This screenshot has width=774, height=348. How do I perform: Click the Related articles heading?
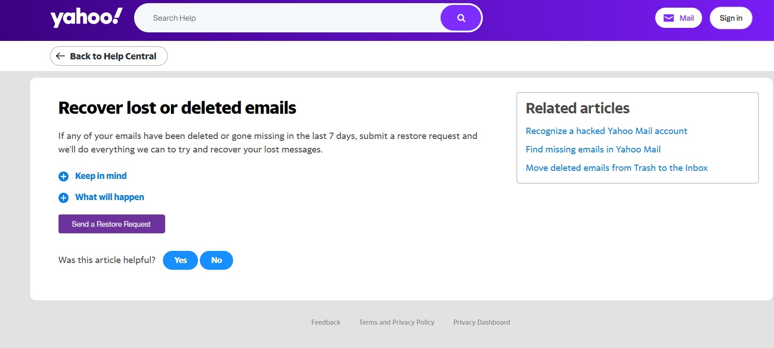pyautogui.click(x=577, y=108)
